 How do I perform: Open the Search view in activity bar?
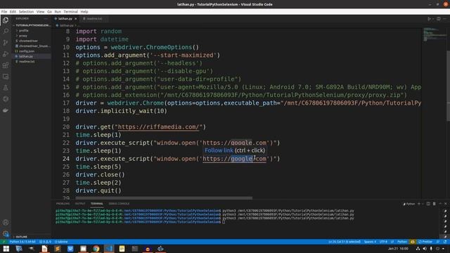pos(6,31)
